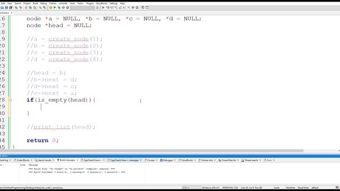Click the Debug/Continue start icon

pos(103,7)
